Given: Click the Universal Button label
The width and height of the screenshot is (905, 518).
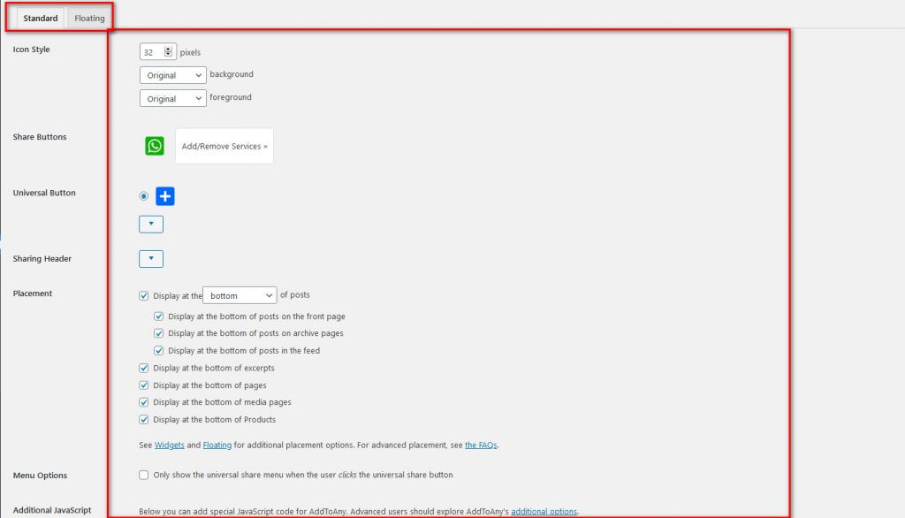Looking at the screenshot, I should [44, 193].
